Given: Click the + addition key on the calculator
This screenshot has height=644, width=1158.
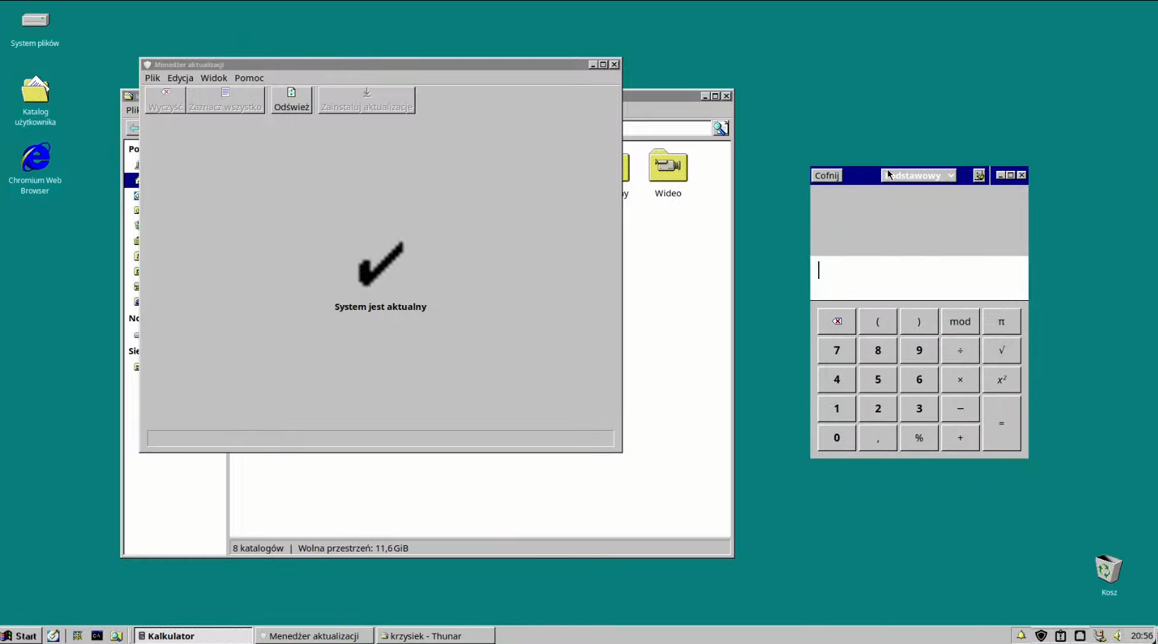Looking at the screenshot, I should (960, 438).
